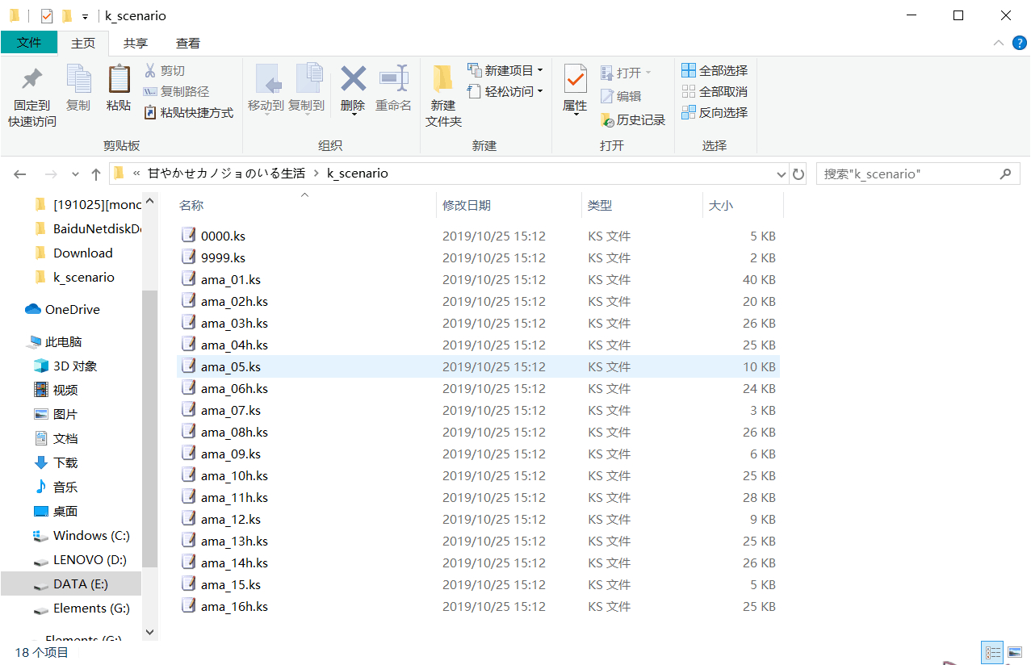Click the Pin to Quick Access icon
Image resolution: width=1031 pixels, height=665 pixels.
pos(32,79)
